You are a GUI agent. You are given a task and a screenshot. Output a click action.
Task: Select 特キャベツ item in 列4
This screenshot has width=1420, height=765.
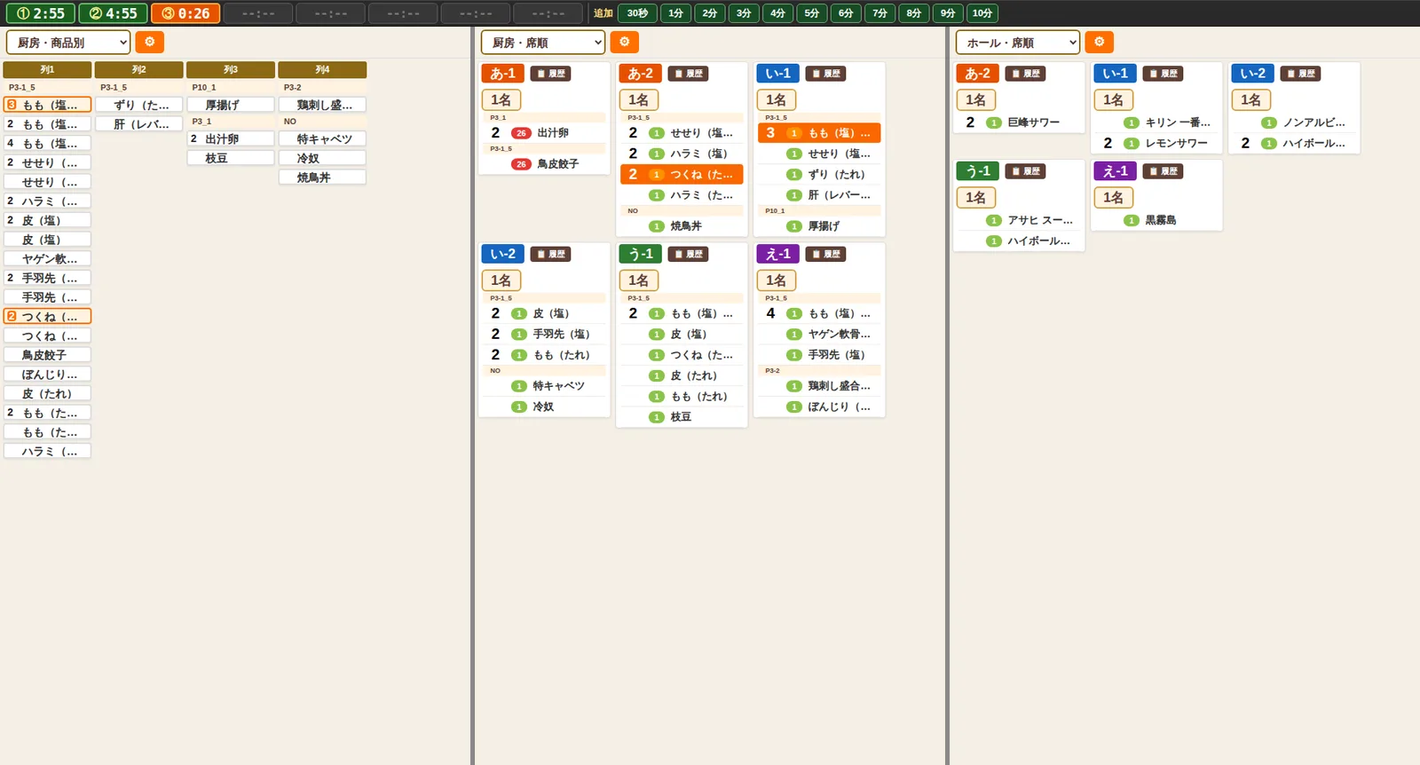point(322,138)
